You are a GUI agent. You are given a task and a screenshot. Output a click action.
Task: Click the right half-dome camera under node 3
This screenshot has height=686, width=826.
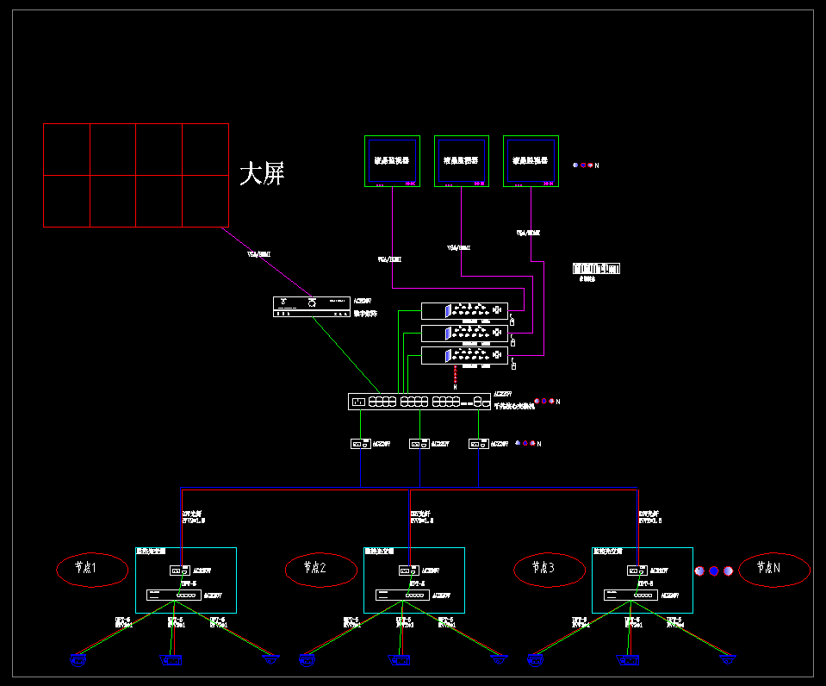click(x=728, y=659)
